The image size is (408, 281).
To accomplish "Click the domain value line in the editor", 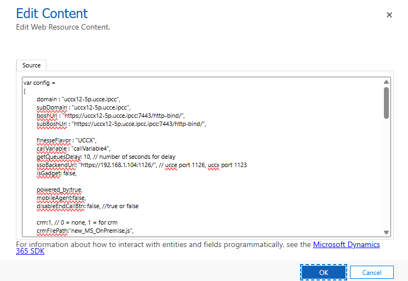I will (x=78, y=99).
